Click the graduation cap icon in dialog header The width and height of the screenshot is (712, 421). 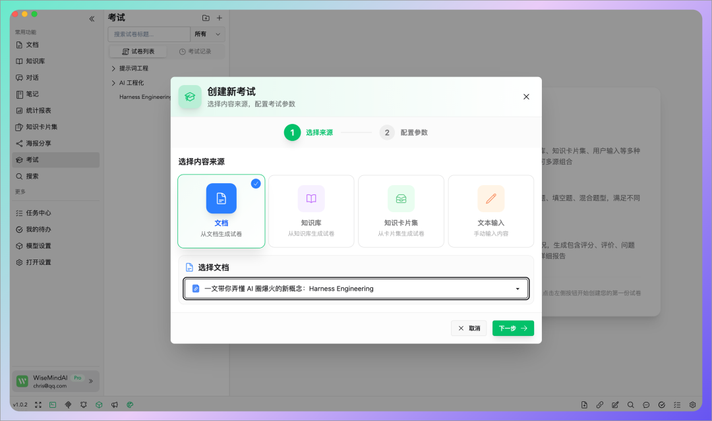coord(190,97)
